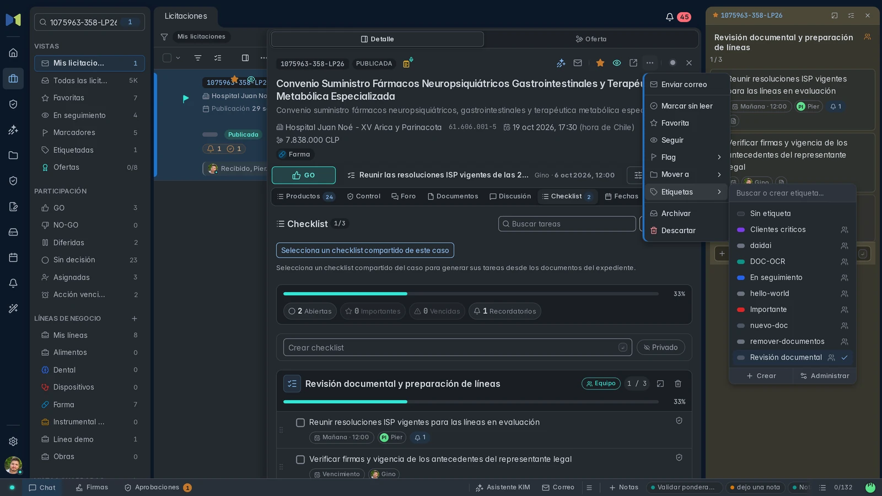The image size is (882, 496).
Task: Toggle the Revisión documental label check
Action: click(845, 358)
